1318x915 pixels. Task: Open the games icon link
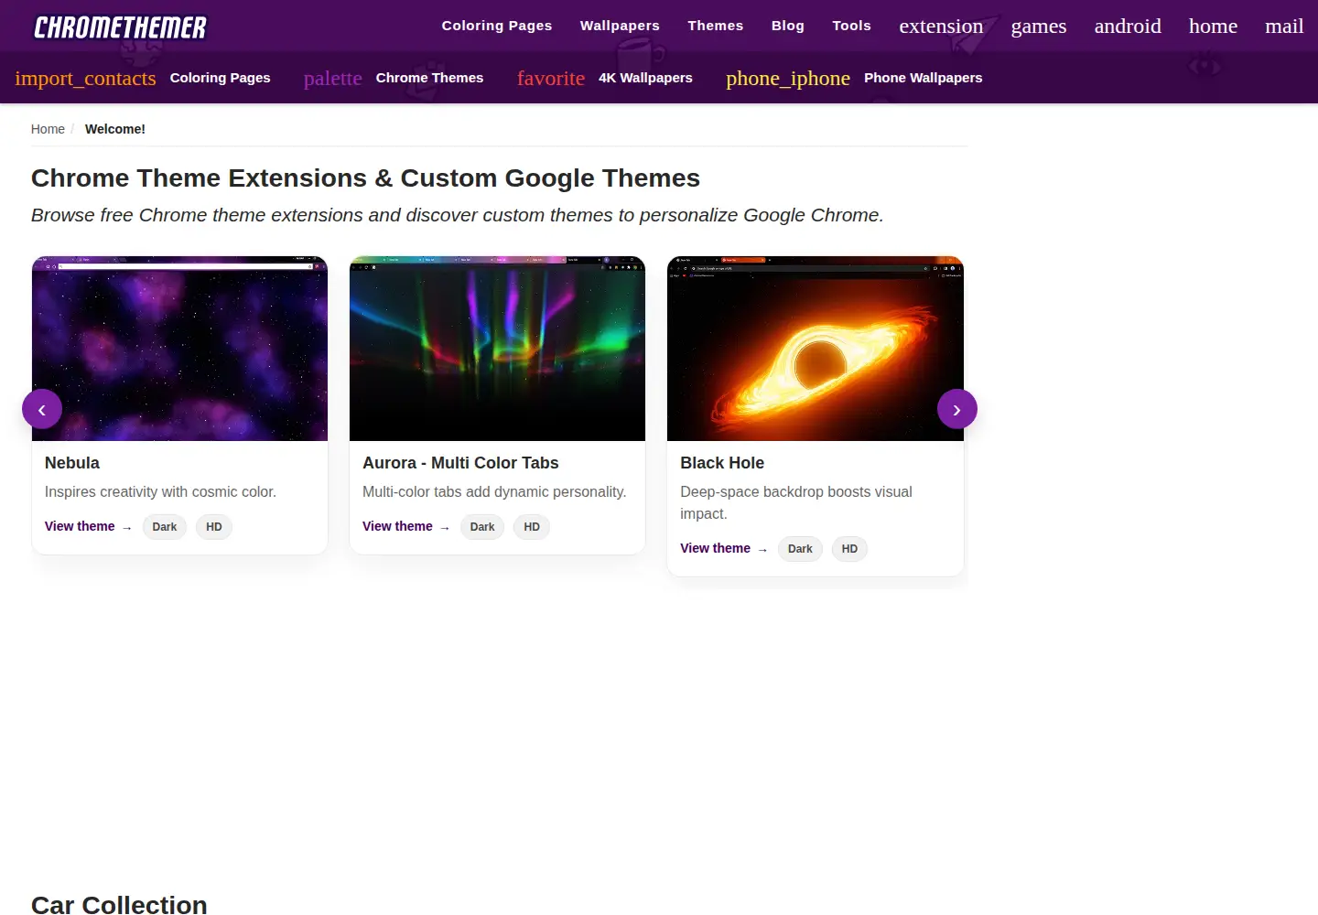click(1039, 26)
